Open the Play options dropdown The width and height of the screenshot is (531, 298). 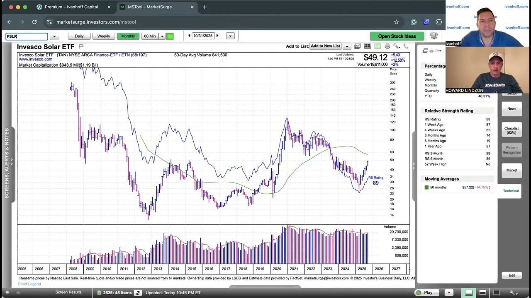tap(448, 293)
